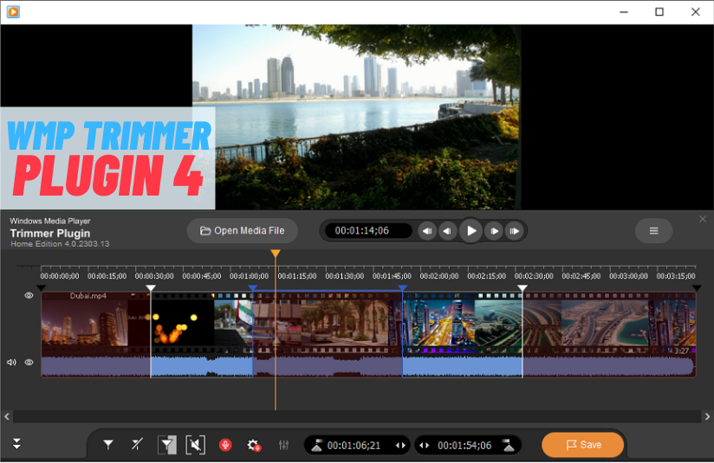The image size is (714, 463).
Task: Maximize the window
Action: (x=659, y=12)
